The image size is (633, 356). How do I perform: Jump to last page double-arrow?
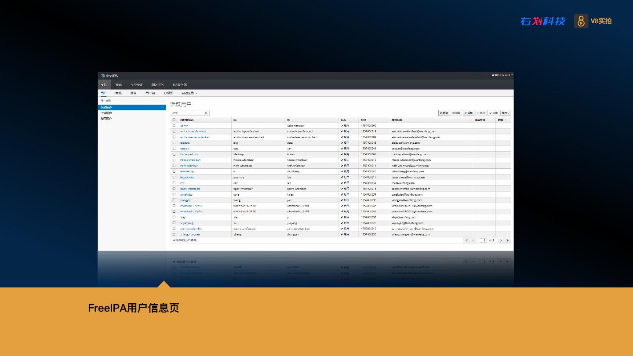(507, 240)
